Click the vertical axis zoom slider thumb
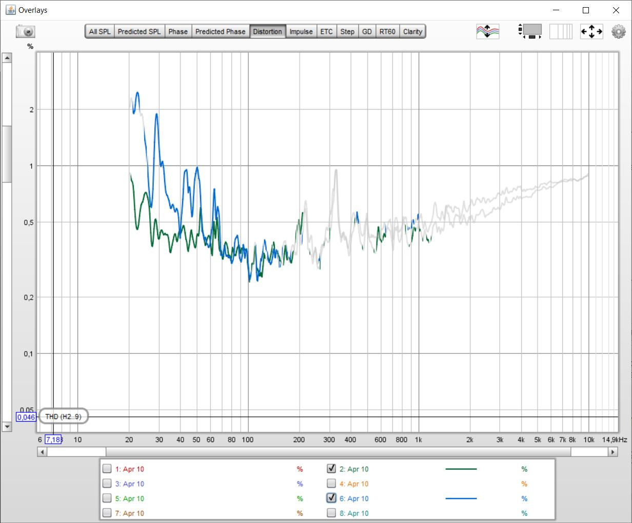This screenshot has height=523, width=632. tap(7, 154)
